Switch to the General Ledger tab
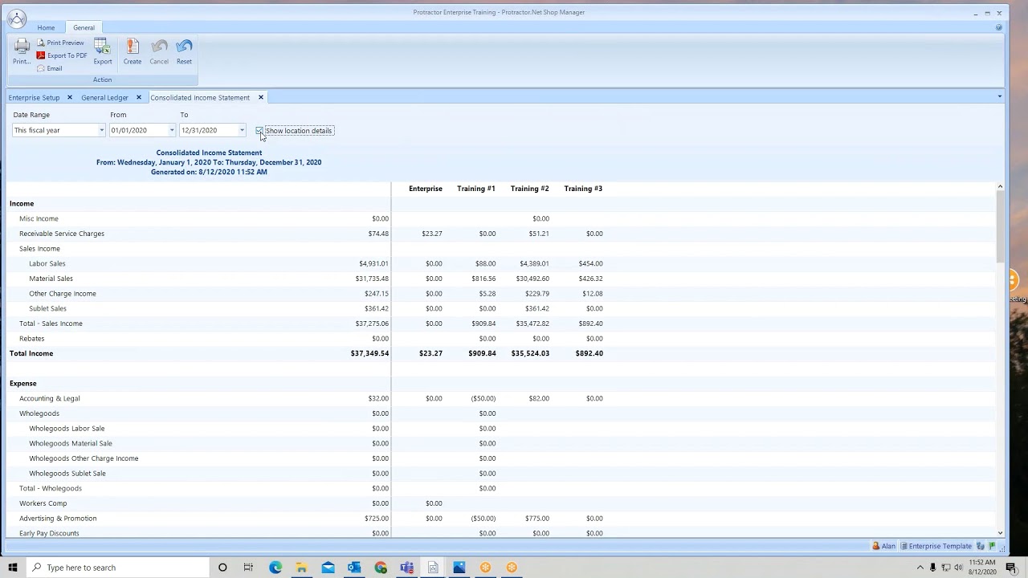1028x578 pixels. point(104,97)
